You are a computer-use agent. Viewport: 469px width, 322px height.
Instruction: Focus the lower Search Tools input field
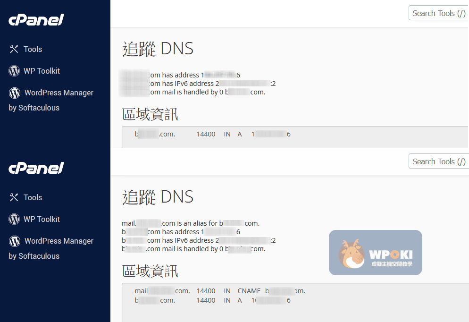click(438, 161)
